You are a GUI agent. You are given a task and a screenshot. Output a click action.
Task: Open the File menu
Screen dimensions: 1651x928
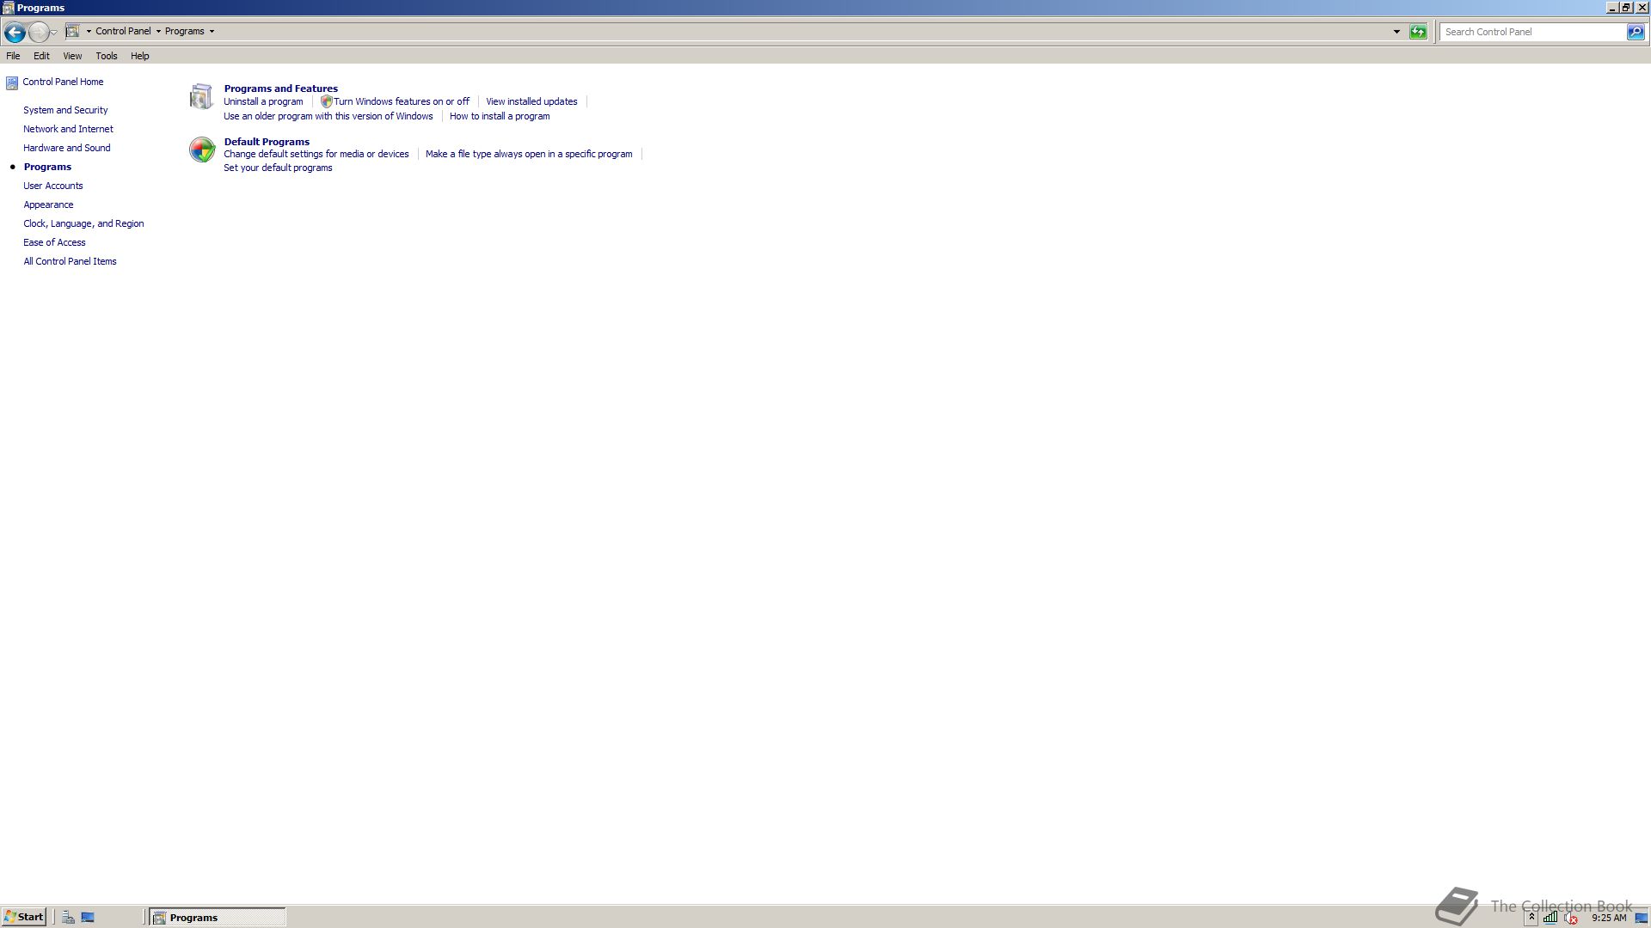13,56
